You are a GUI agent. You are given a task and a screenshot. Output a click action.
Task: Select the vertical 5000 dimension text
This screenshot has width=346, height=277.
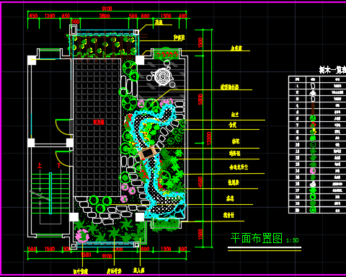pos(200,100)
